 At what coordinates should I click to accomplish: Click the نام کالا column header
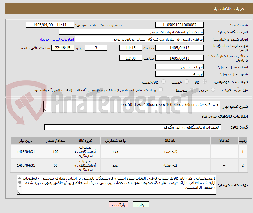click(x=170, y=141)
